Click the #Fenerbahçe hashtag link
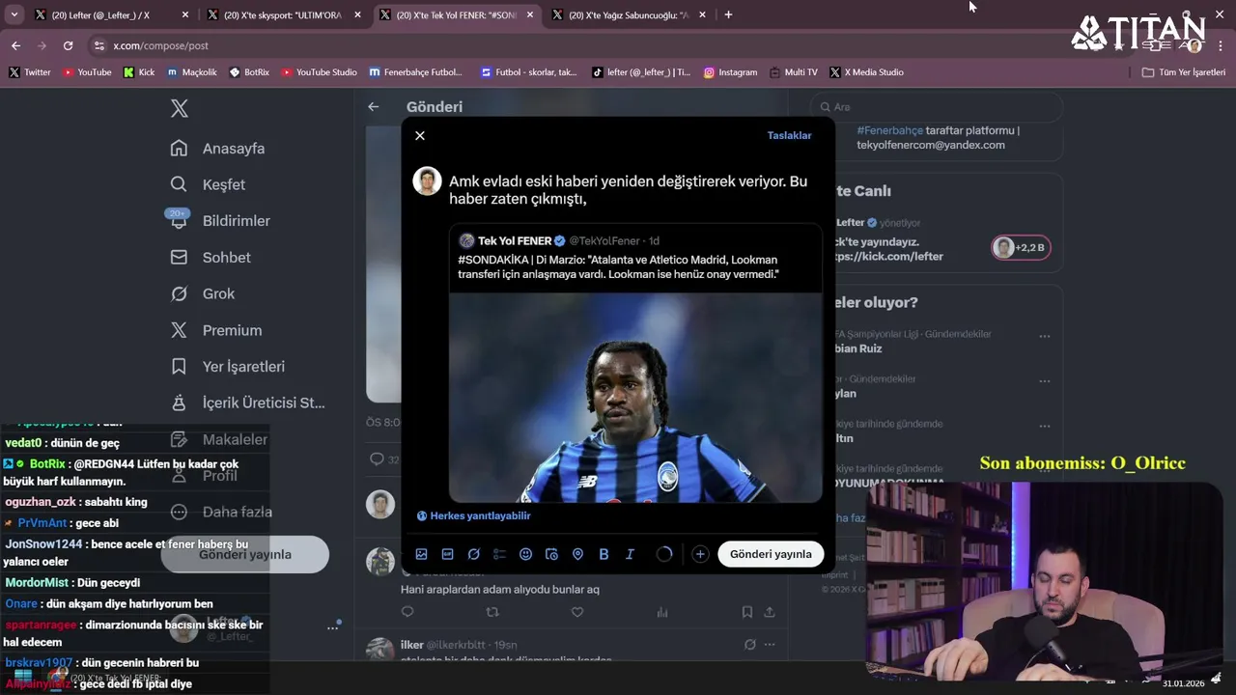The height and width of the screenshot is (695, 1236). pyautogui.click(x=889, y=130)
